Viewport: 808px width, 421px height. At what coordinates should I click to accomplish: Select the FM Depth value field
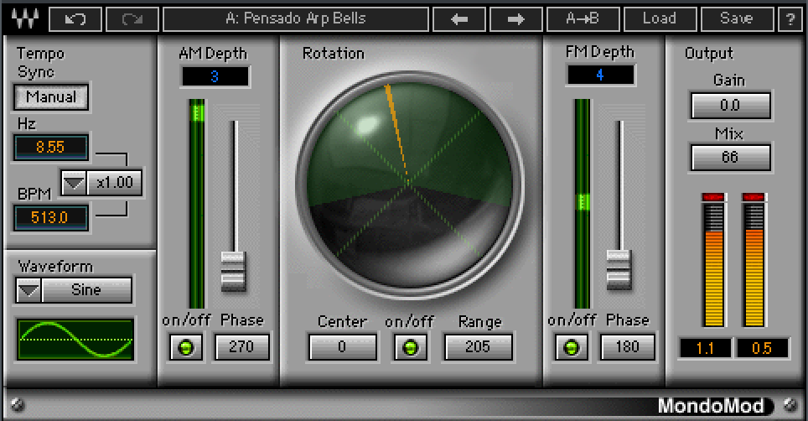coord(600,75)
